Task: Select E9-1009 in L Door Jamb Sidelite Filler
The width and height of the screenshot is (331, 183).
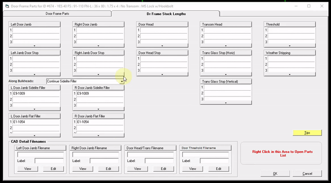Action: click(x=36, y=94)
